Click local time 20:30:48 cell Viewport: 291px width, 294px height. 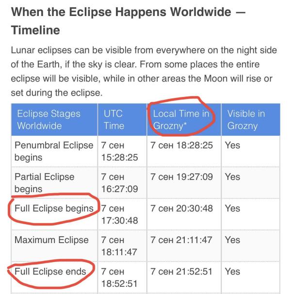click(x=181, y=208)
